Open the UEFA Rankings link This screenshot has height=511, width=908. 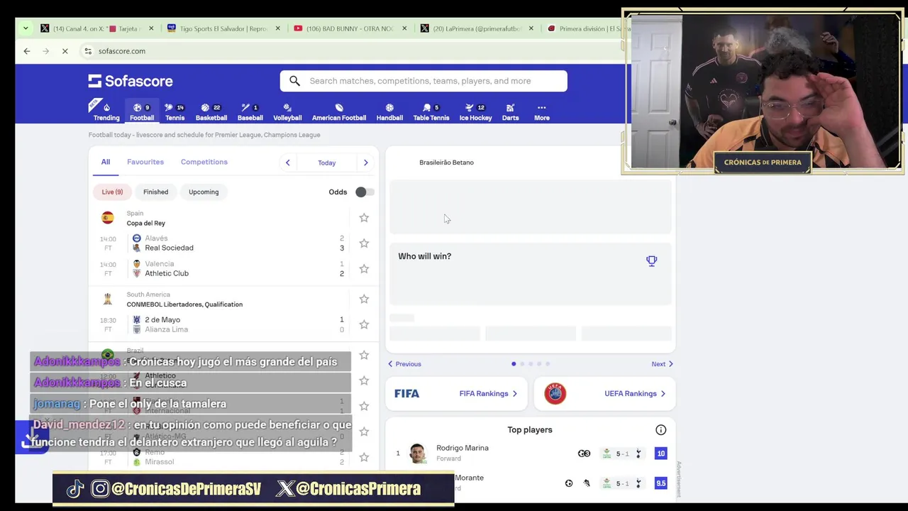coord(604,393)
